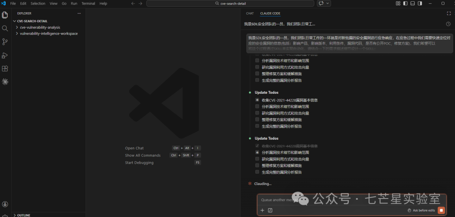Open the Explorer view in activity bar

pyautogui.click(x=5, y=15)
